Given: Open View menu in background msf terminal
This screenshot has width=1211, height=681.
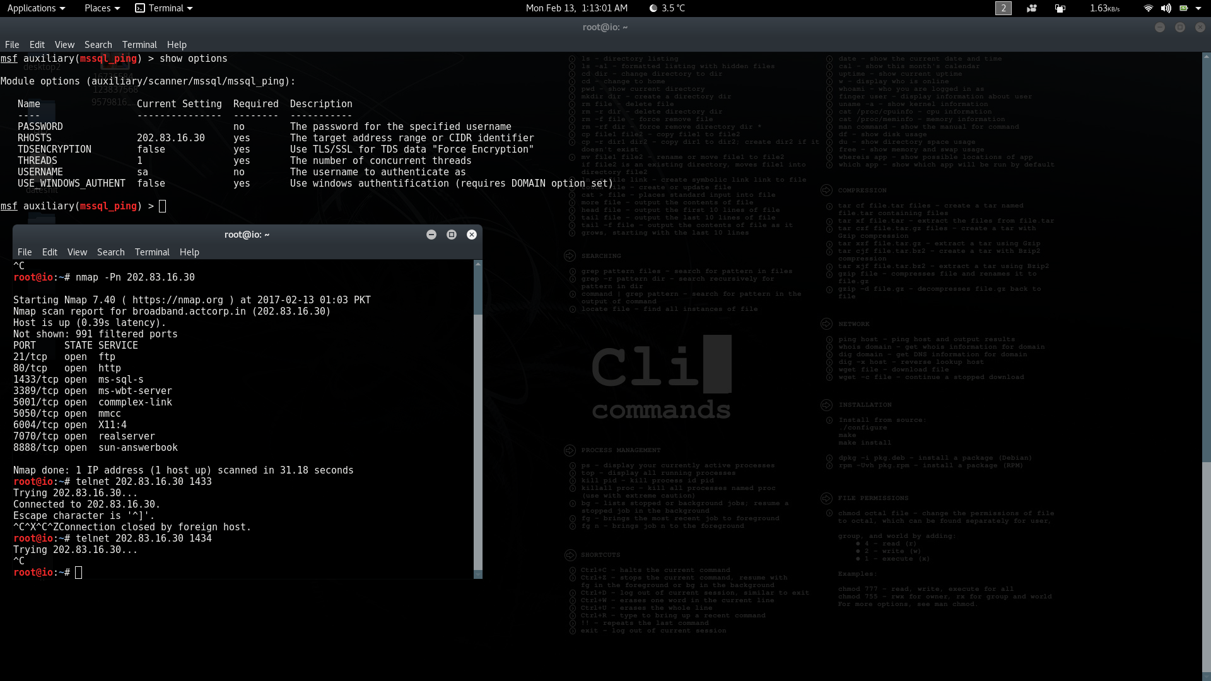Looking at the screenshot, I should pos(64,45).
